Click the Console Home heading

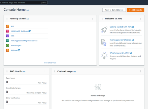tap(15, 10)
